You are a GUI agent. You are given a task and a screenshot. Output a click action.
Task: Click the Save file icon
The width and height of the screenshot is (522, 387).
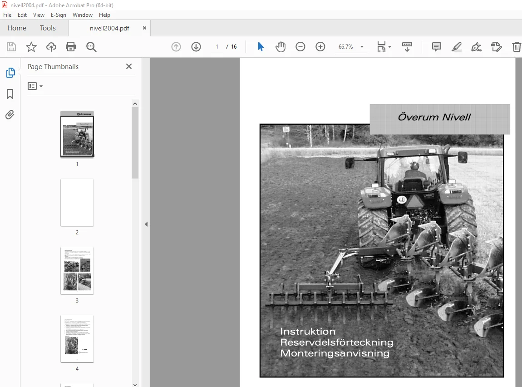(x=11, y=47)
